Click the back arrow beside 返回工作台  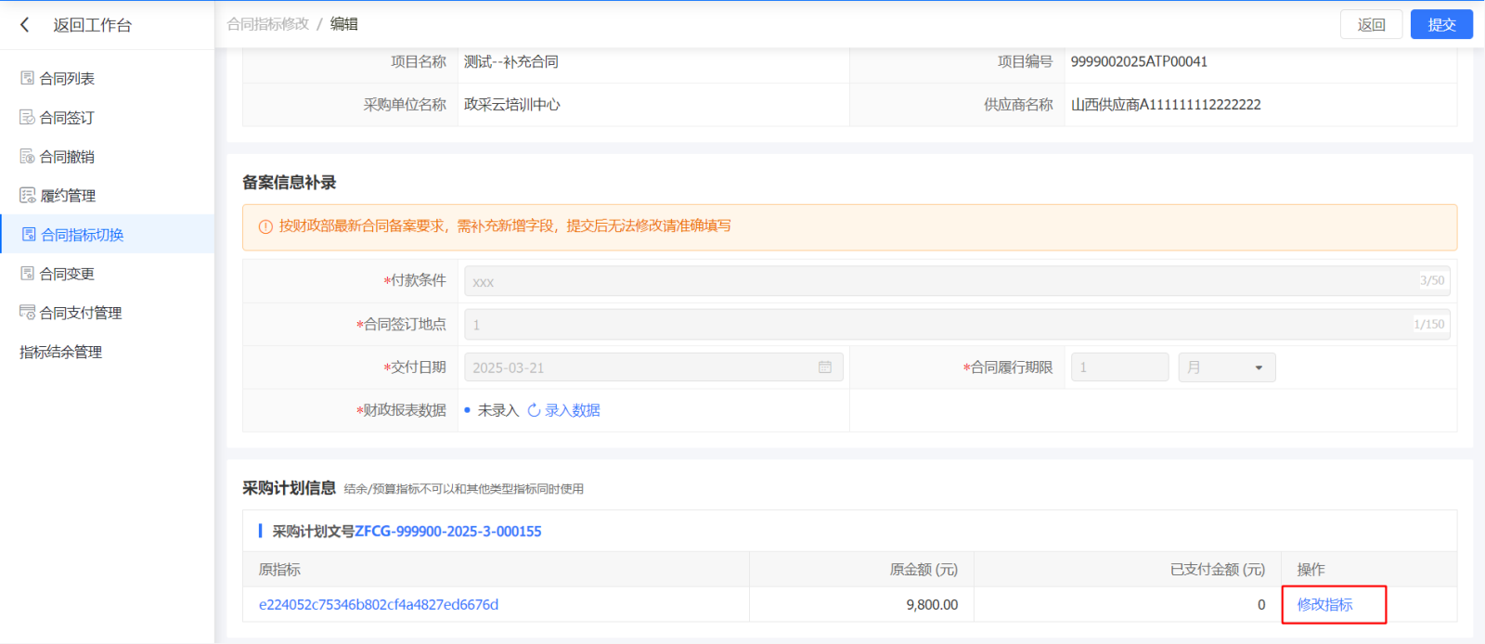[x=25, y=25]
